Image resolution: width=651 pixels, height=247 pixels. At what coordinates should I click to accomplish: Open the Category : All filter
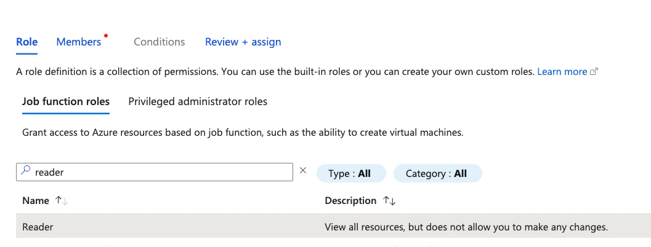click(x=438, y=173)
